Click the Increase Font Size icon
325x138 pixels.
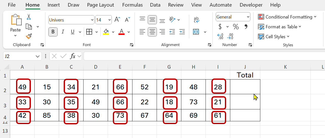[117, 20]
